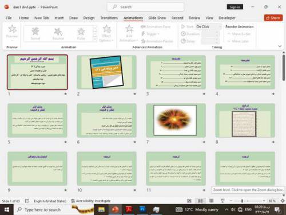286x215 pixels.
Task: Click the Share button
Action: click(x=273, y=18)
